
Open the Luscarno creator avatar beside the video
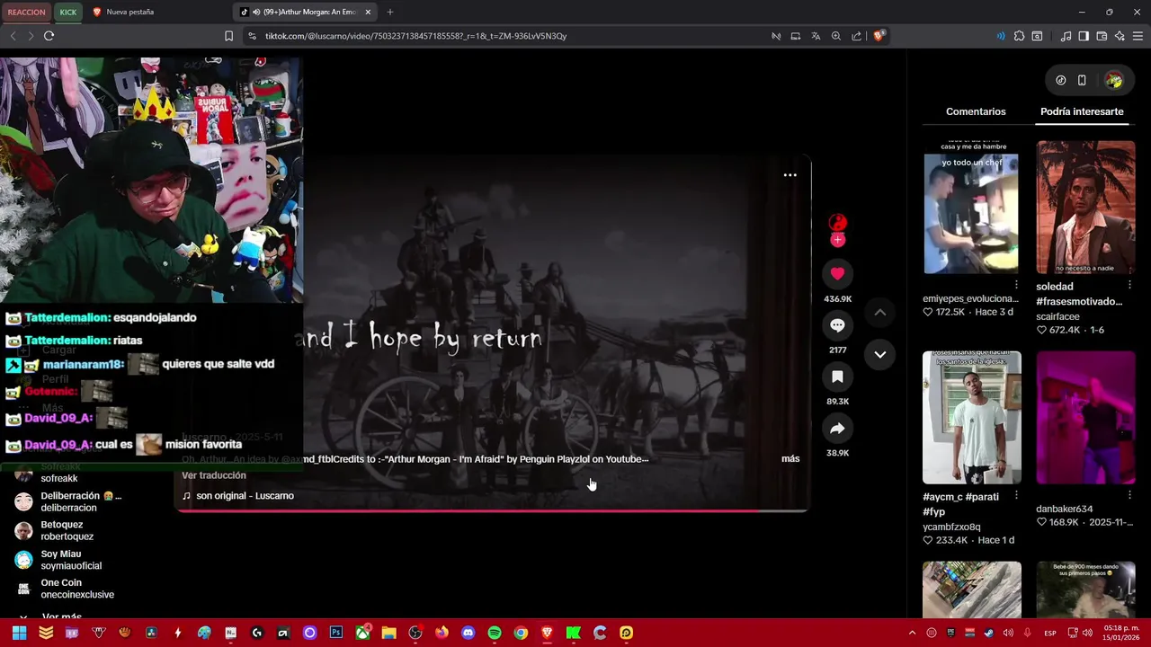pos(837,223)
